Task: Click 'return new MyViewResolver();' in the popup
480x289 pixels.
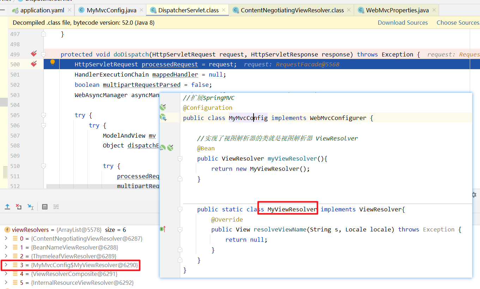Action: point(260,169)
